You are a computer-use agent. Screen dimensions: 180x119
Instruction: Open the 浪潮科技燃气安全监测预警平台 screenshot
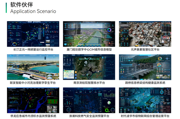pyautogui.click(x=89, y=100)
